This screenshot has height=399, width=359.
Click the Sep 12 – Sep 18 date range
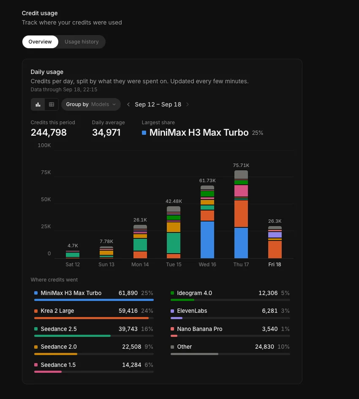(x=158, y=104)
